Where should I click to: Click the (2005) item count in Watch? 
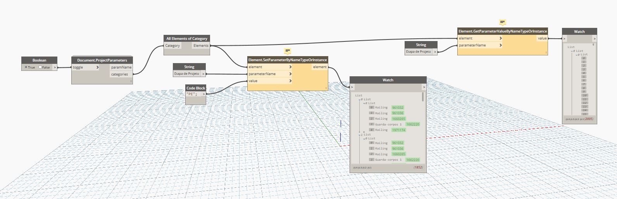click(589, 119)
